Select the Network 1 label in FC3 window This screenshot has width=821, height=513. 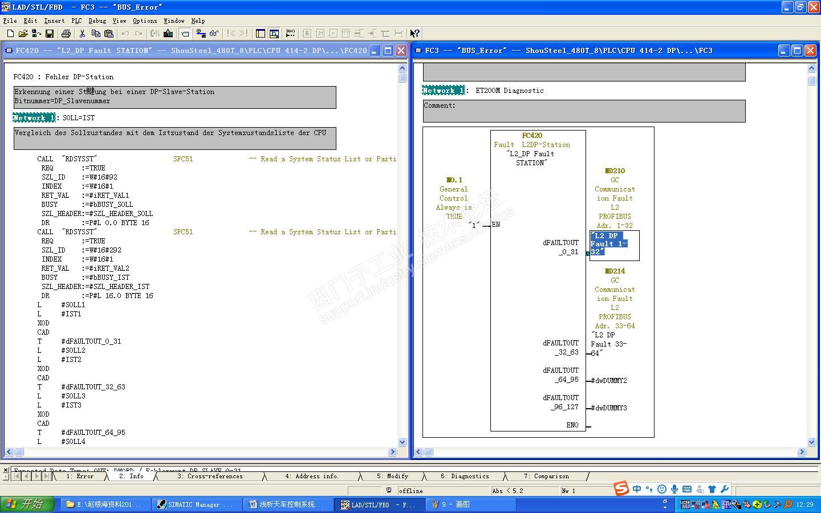coord(444,91)
